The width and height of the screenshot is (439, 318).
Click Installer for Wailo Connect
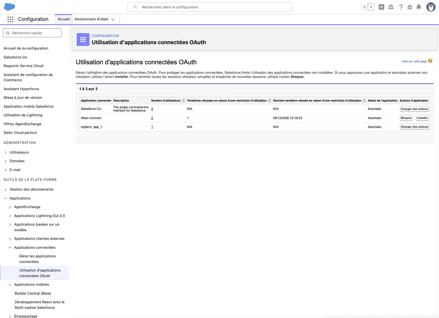(422, 118)
